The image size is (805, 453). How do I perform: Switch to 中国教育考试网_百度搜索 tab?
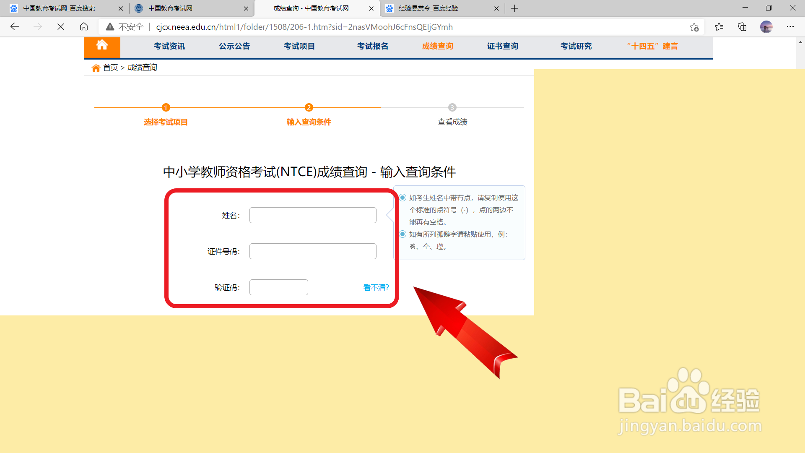(x=59, y=8)
